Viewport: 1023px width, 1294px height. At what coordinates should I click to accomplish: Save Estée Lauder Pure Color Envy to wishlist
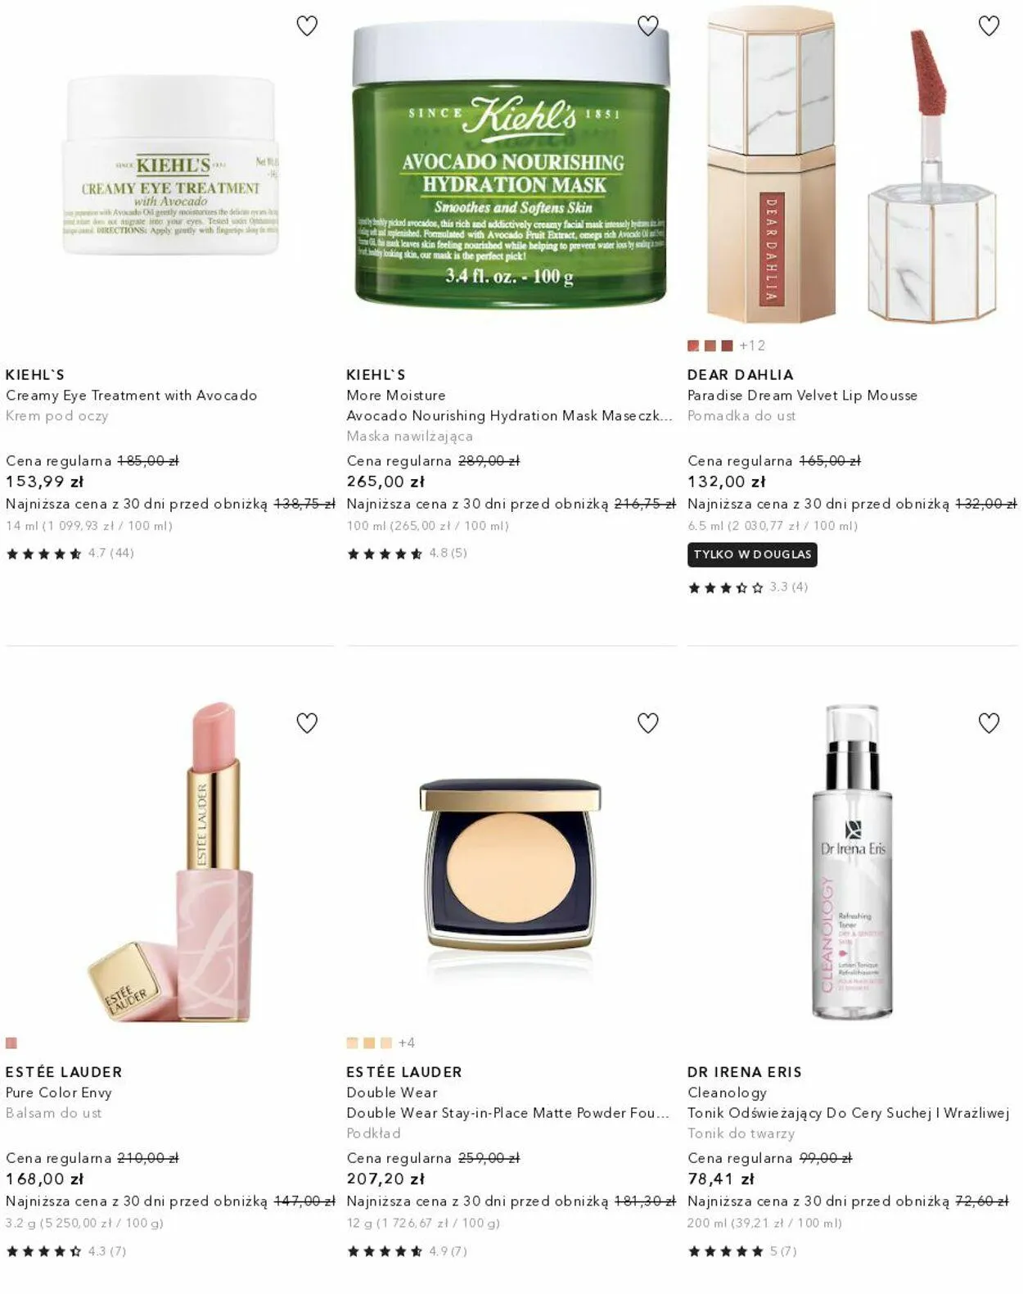coord(307,723)
